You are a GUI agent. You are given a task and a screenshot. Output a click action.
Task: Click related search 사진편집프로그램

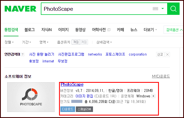pos(71,54)
